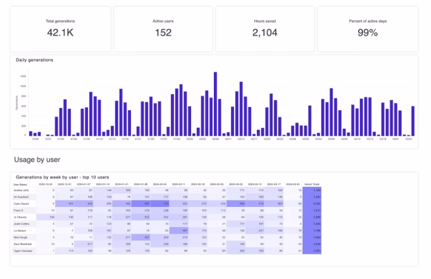Image resolution: width=431 pixels, height=279 pixels.
Task: Click Liz Berson user name
Action: [x=19, y=230]
